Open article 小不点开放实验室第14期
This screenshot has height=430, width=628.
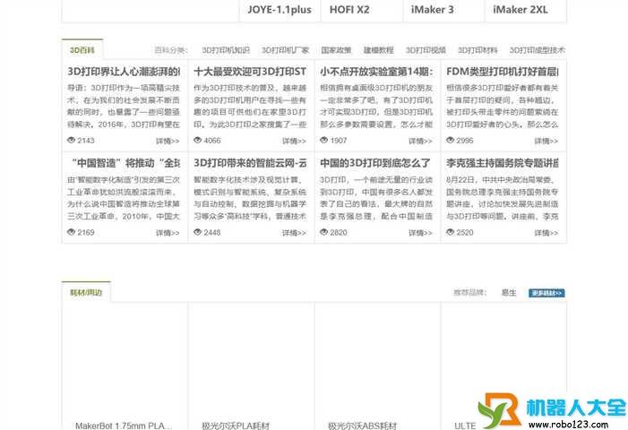pos(376,72)
